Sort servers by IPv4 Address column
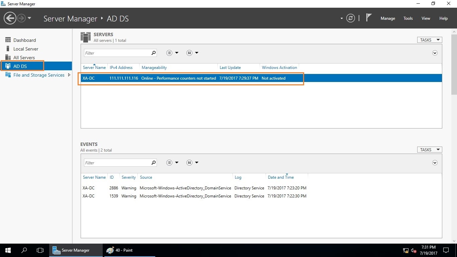This screenshot has height=257, width=457. (x=121, y=68)
